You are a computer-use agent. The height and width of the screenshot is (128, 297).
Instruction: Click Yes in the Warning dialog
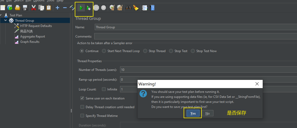(193, 113)
